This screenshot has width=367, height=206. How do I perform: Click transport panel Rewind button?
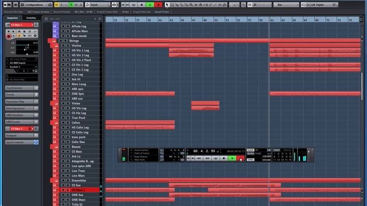199,159
